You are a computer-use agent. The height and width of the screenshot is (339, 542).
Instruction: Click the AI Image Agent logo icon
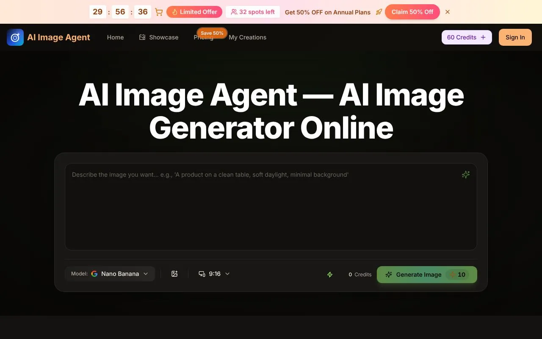tap(15, 37)
